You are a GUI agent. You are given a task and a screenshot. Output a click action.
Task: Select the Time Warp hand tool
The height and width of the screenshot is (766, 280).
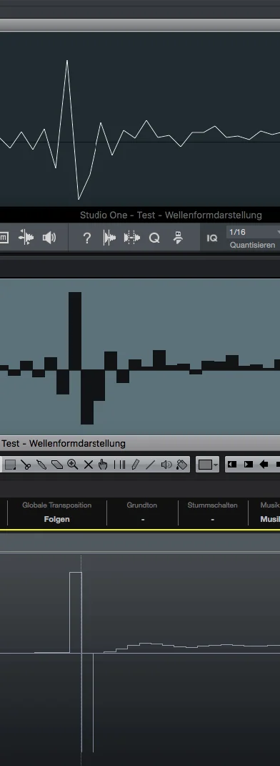click(103, 464)
